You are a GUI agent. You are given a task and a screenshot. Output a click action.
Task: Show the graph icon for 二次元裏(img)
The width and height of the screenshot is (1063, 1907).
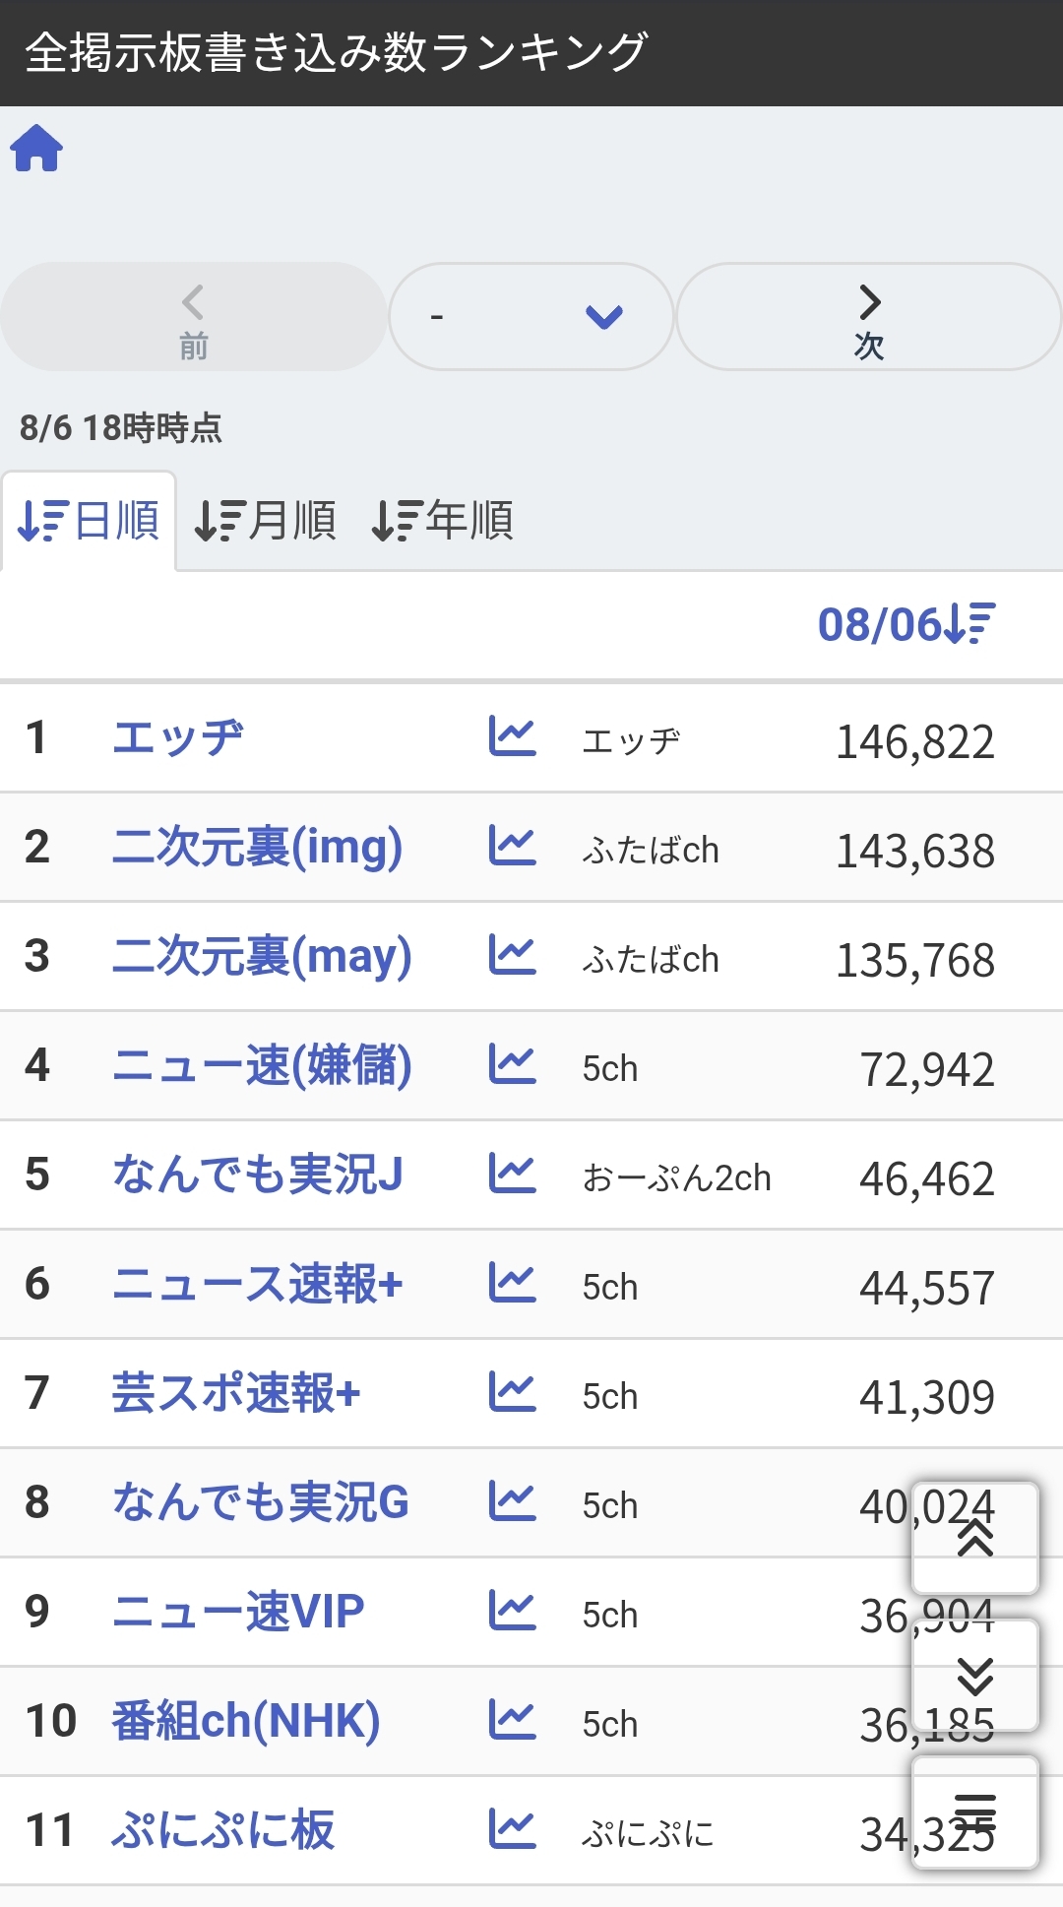512,846
